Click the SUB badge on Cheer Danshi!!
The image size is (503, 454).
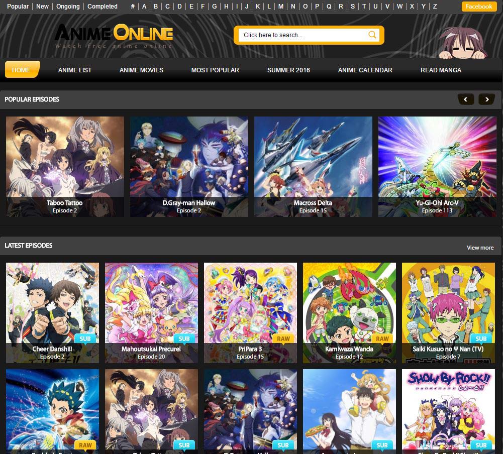pyautogui.click(x=85, y=338)
